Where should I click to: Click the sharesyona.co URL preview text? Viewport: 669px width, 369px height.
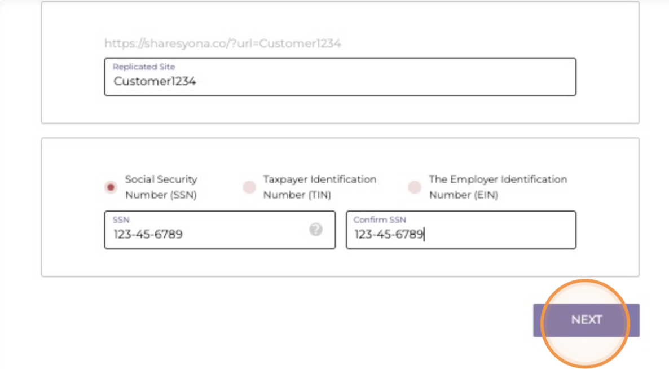click(x=223, y=43)
